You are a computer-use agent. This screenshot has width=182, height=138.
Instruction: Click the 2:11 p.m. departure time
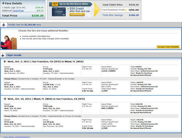click(x=9, y=69)
